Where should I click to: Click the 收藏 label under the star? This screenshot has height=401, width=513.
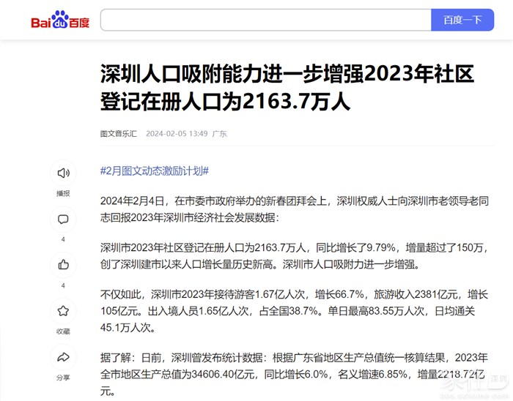point(63,331)
